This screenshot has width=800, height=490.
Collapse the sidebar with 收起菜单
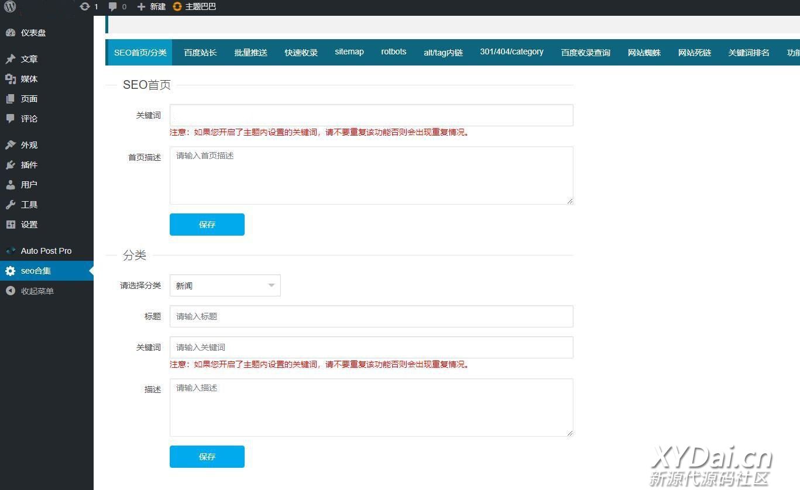coord(37,291)
